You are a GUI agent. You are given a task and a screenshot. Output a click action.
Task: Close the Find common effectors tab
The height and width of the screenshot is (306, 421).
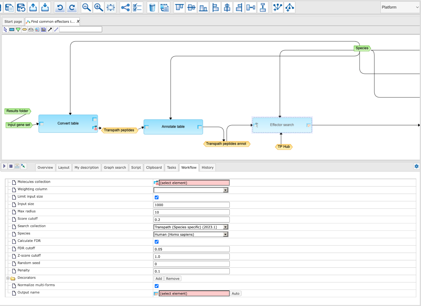[78, 21]
